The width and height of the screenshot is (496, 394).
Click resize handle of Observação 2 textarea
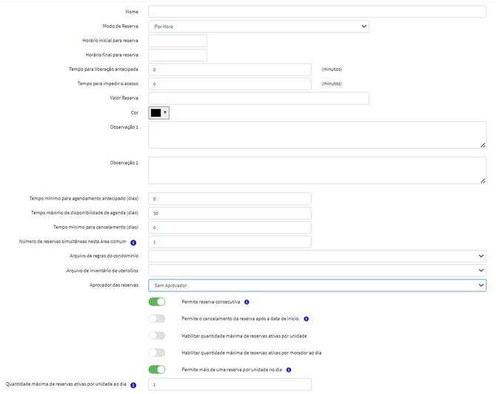pyautogui.click(x=483, y=180)
